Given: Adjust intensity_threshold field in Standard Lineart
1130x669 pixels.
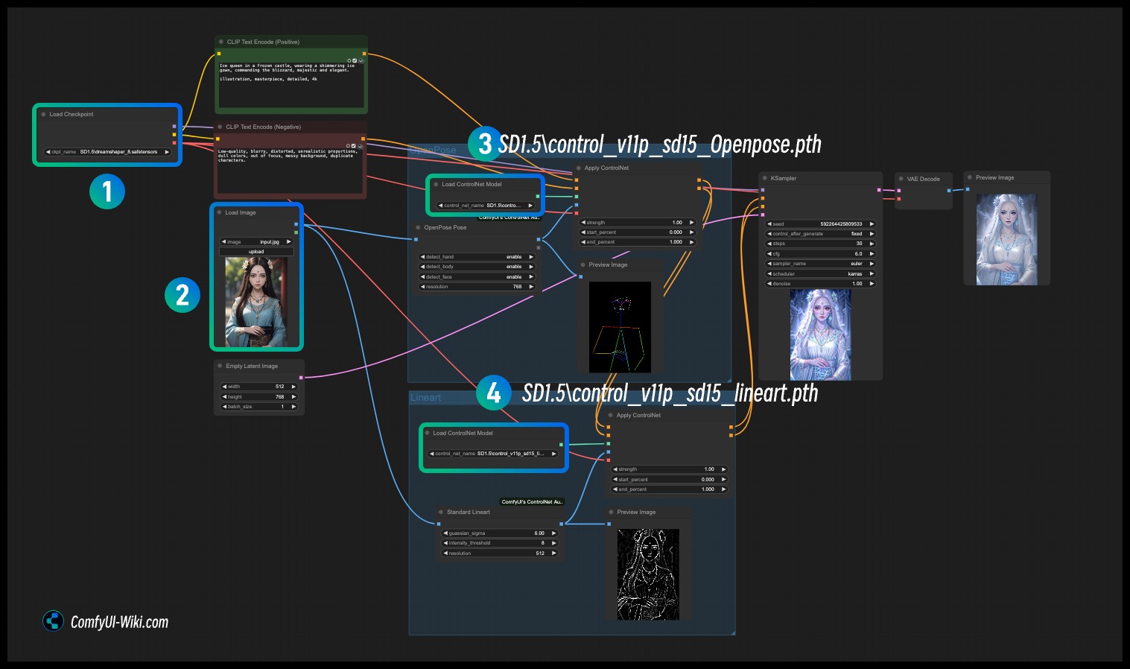Looking at the screenshot, I should tap(500, 543).
